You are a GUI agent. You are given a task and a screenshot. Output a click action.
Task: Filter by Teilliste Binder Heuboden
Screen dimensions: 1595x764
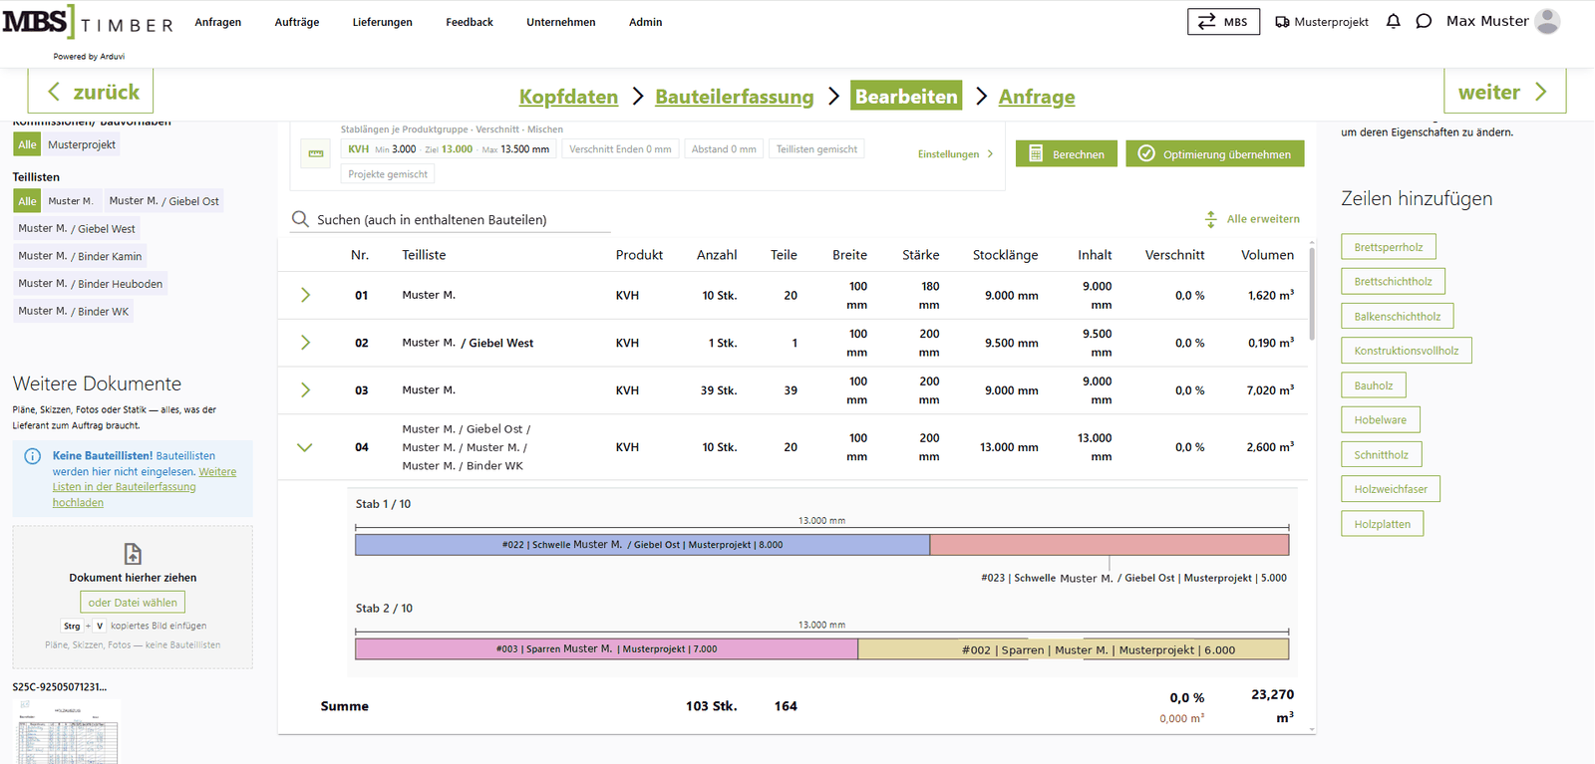click(x=90, y=284)
